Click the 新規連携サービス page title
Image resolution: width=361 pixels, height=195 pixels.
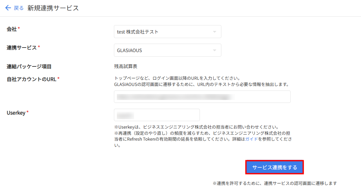(x=53, y=8)
